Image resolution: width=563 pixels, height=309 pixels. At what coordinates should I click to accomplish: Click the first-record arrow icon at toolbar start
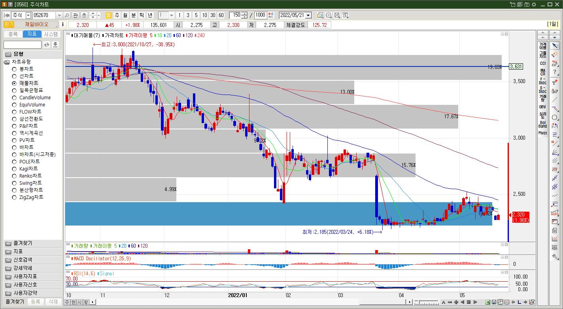click(6, 15)
